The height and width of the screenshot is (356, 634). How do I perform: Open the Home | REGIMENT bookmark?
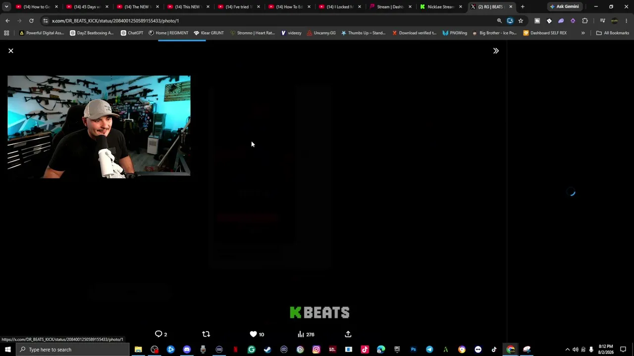pos(168,33)
